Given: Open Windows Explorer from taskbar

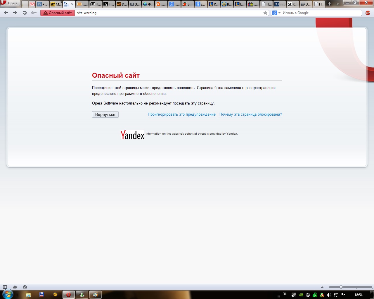Looking at the screenshot, I should pos(28,295).
